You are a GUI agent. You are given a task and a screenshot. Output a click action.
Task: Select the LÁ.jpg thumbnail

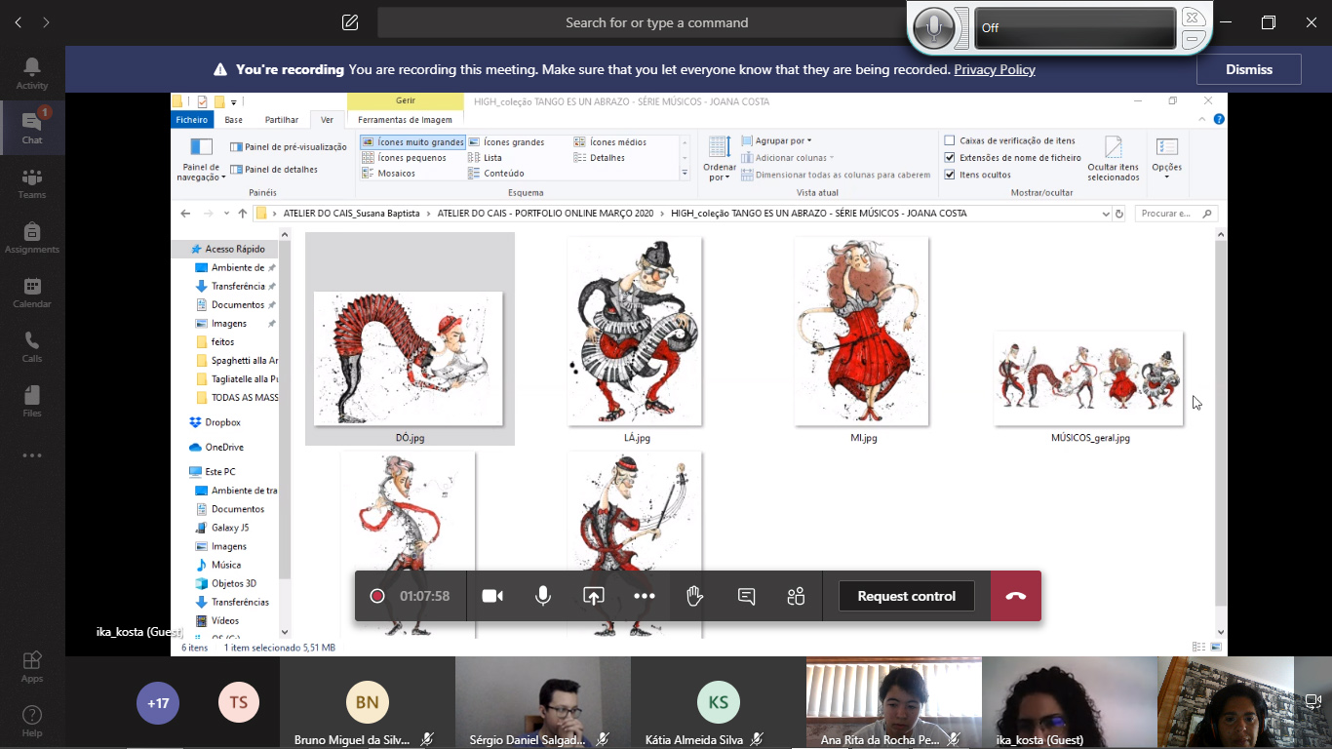[x=636, y=332]
